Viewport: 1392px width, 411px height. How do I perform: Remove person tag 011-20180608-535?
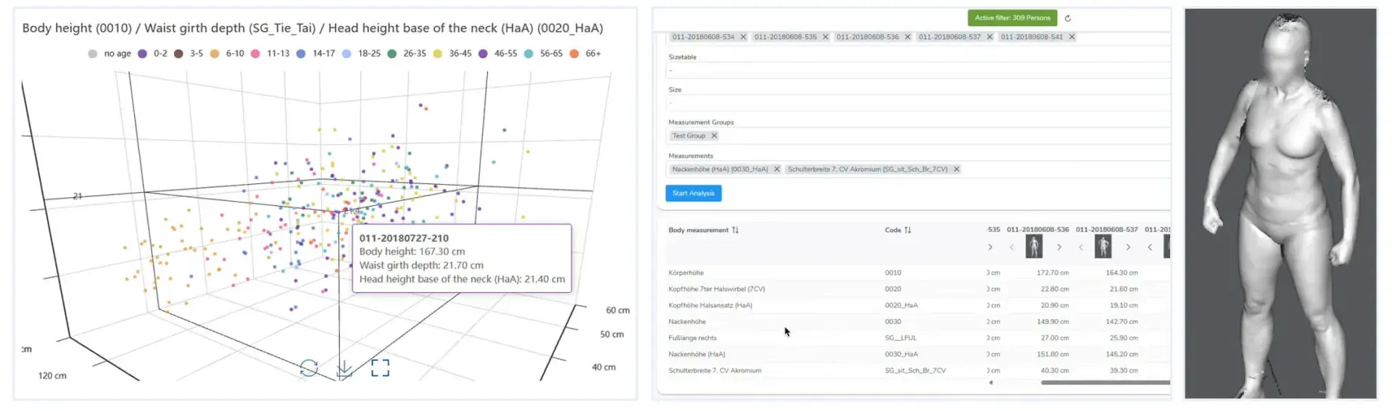[x=825, y=37]
